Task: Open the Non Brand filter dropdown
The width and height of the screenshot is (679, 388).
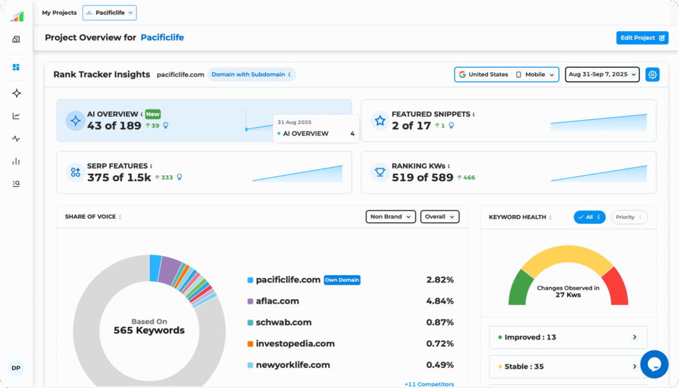Action: click(x=391, y=217)
